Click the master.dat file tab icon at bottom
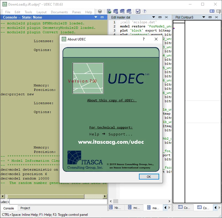The width and height of the screenshot is (222, 218). point(149,207)
